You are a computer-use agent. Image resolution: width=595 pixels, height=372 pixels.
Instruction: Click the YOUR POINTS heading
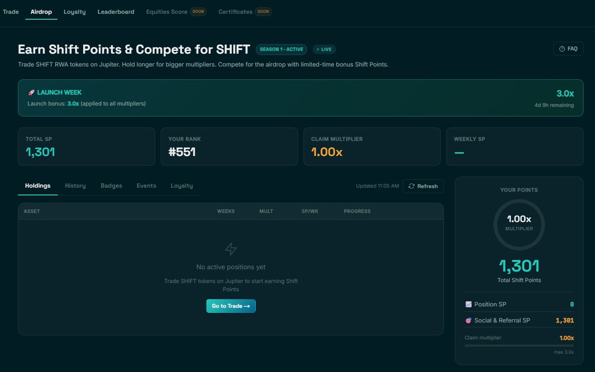[519, 190]
